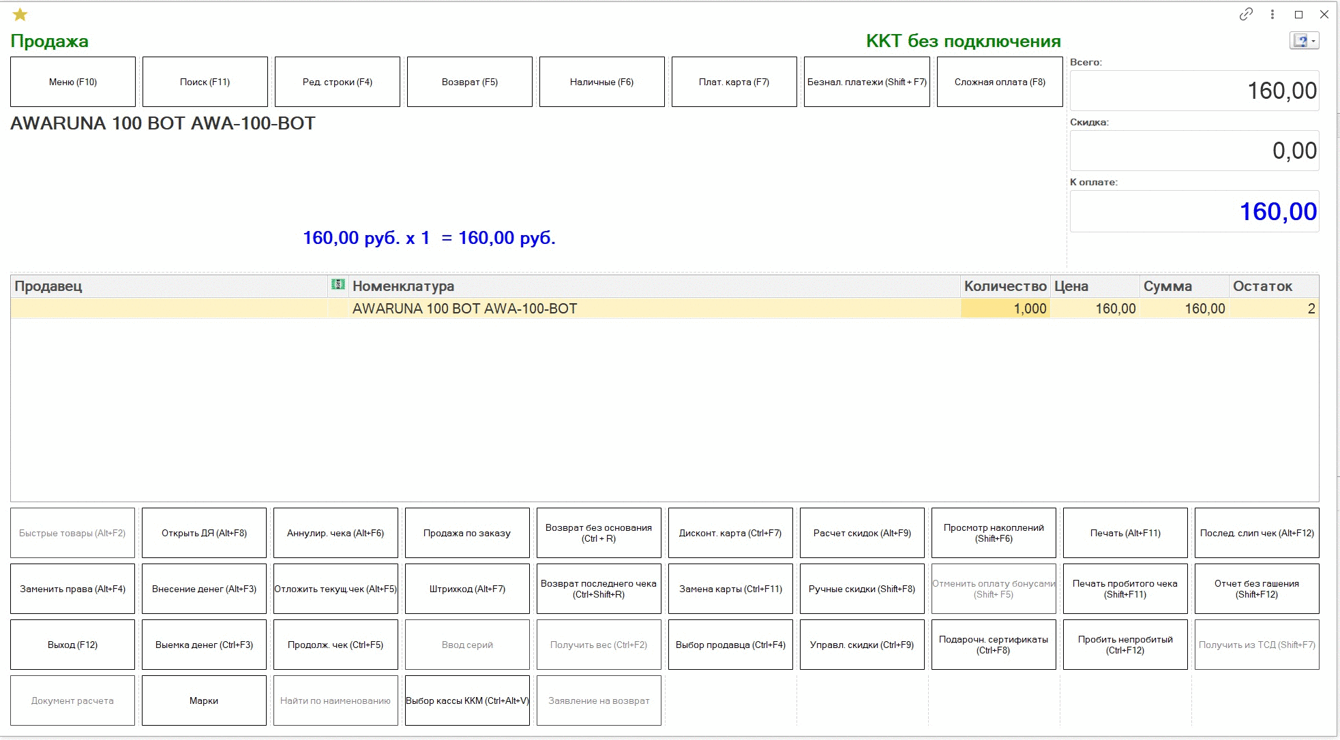Click Заменить права (Alt+F4)
This screenshot has width=1340, height=740.
(x=72, y=589)
